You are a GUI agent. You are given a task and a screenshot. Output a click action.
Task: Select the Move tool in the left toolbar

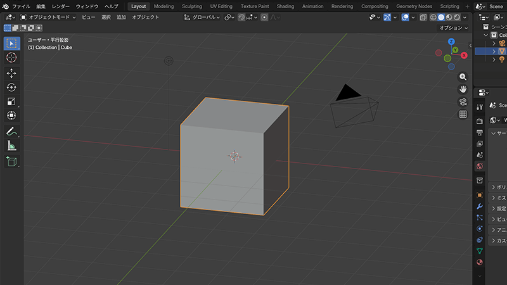point(11,73)
